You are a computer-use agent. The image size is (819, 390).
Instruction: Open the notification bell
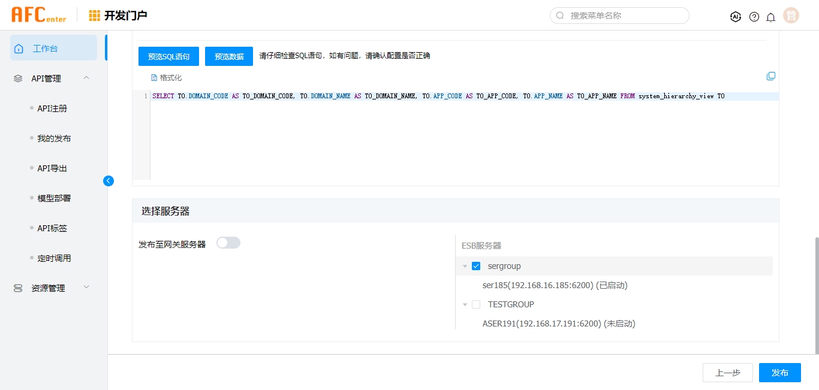coord(771,17)
